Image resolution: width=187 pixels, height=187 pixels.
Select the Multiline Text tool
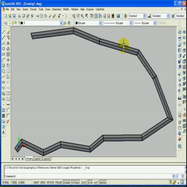click(x=3, y=132)
